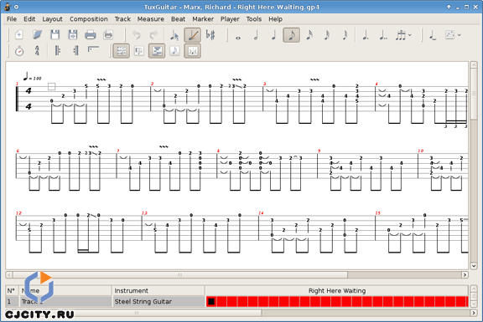The width and height of the screenshot is (483, 322).
Task: Click the insert chord icon
Action: pyautogui.click(x=449, y=35)
